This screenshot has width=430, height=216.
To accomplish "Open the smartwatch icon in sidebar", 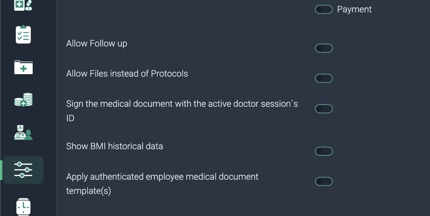I will [x=23, y=207].
